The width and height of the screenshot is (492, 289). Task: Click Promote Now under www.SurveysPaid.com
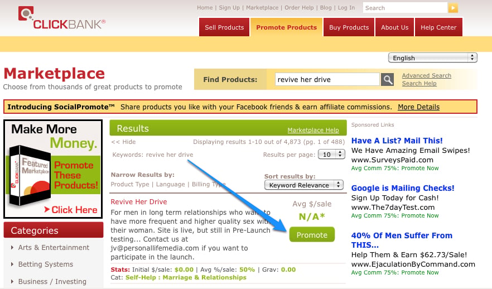tap(420, 168)
